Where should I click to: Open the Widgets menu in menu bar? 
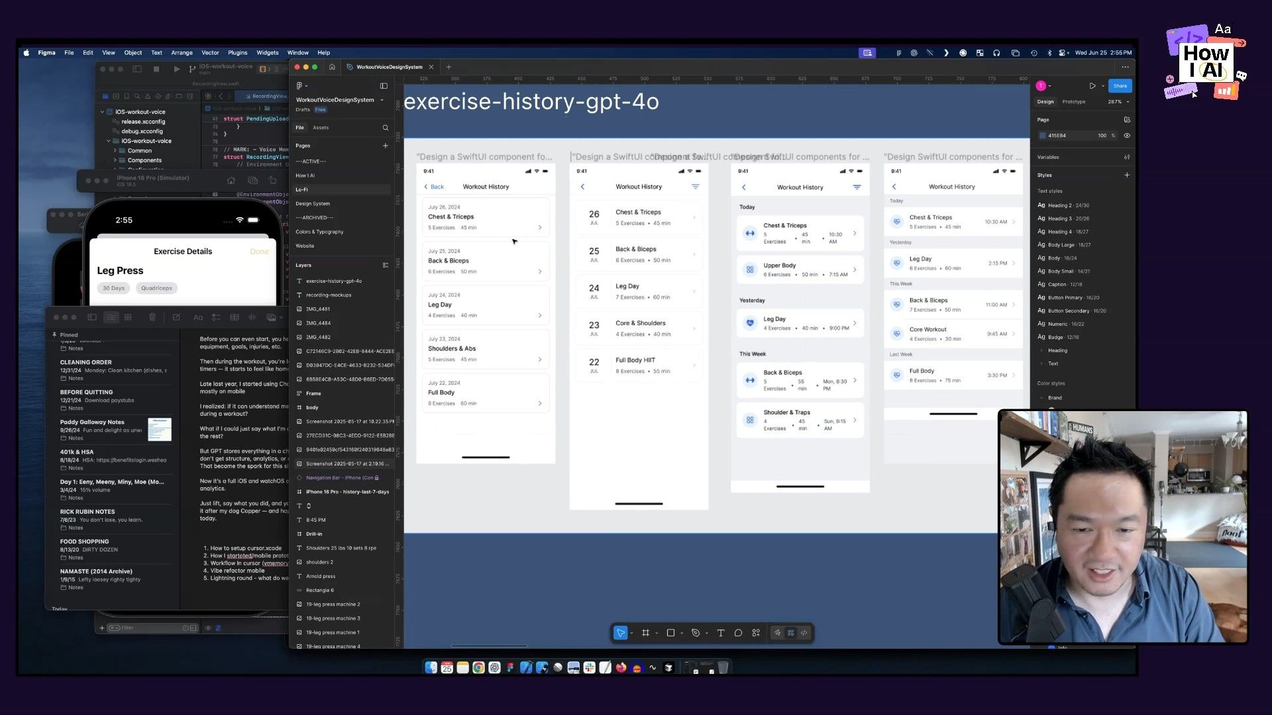coord(267,52)
